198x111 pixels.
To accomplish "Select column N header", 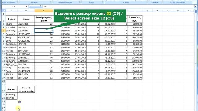I will click(x=188, y=11).
